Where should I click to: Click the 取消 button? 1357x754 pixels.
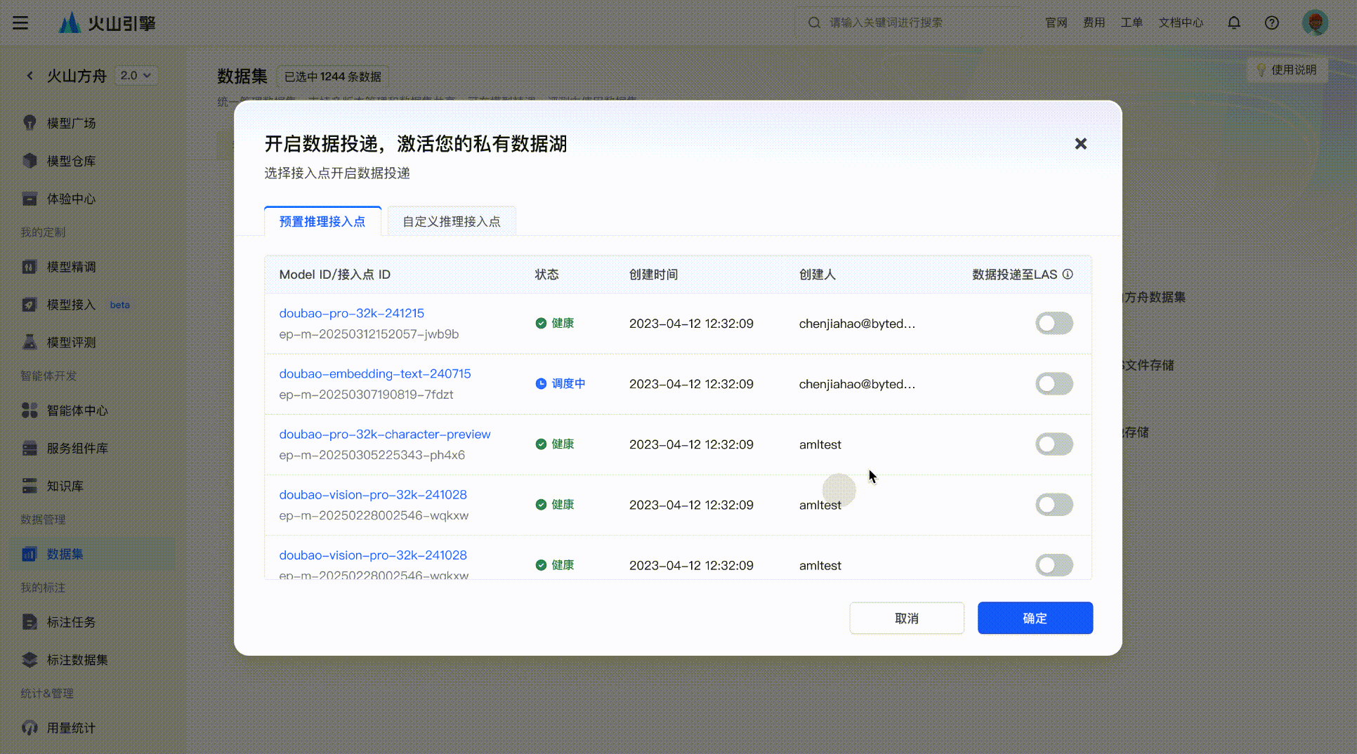tap(906, 618)
